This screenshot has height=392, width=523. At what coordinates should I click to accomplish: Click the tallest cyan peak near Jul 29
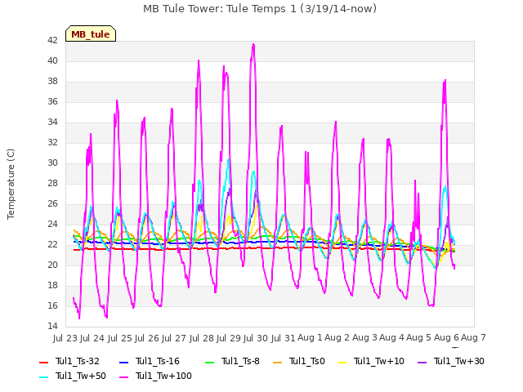229,160
